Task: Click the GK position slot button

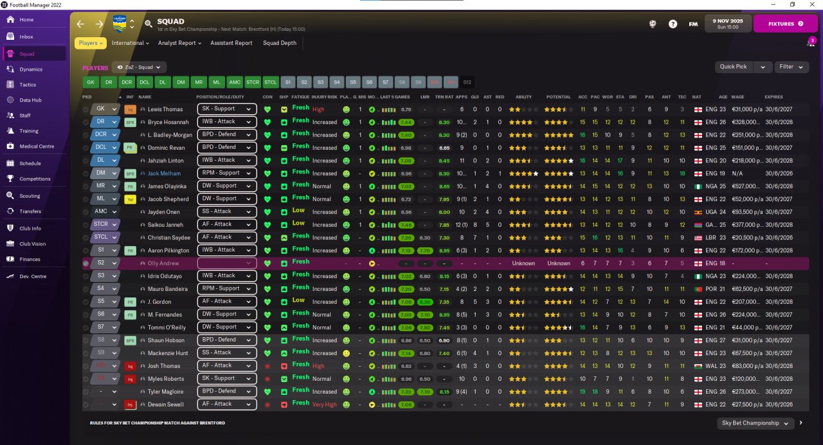Action: click(x=91, y=82)
